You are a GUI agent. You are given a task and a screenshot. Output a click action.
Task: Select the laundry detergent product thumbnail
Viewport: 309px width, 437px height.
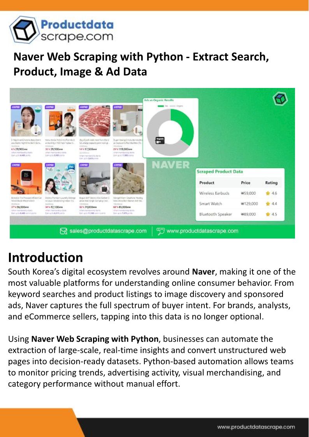tap(60, 179)
